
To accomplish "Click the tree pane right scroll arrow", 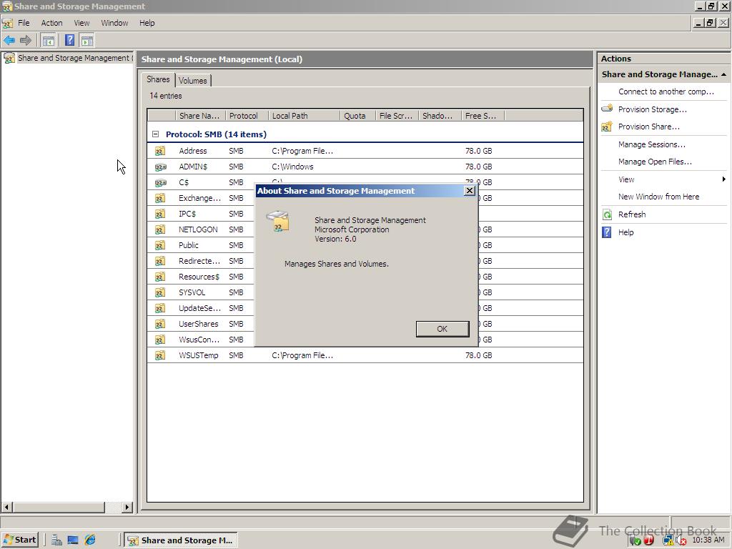I will pos(127,507).
